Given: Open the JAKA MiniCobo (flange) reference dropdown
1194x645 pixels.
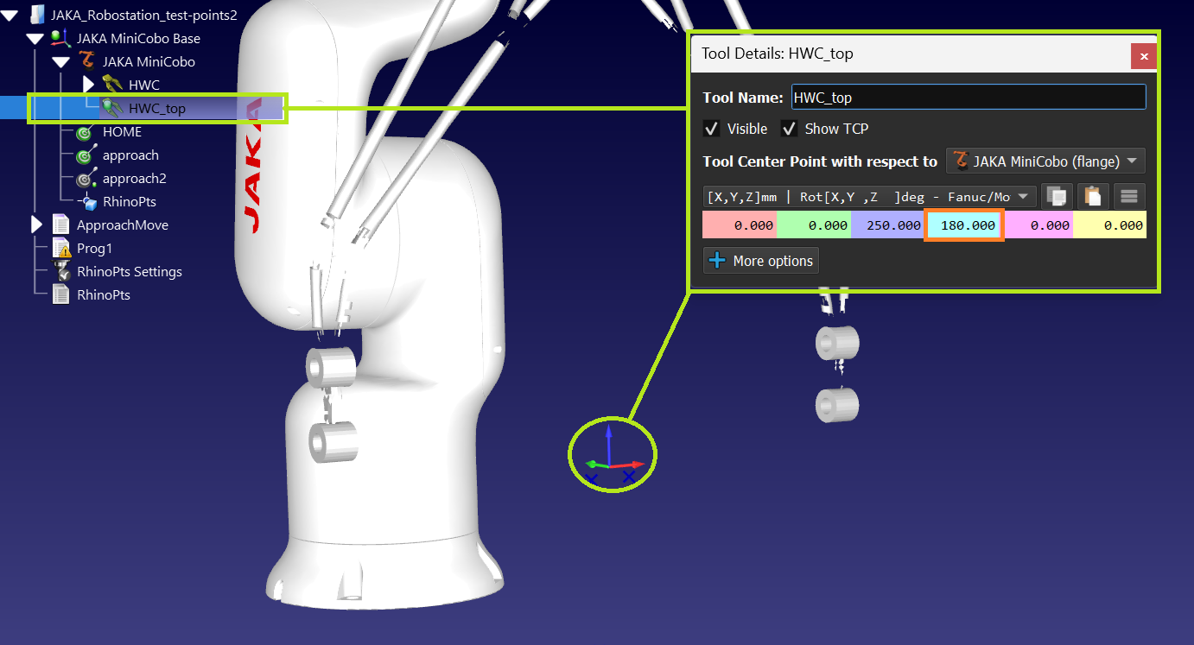Looking at the screenshot, I should point(1045,161).
